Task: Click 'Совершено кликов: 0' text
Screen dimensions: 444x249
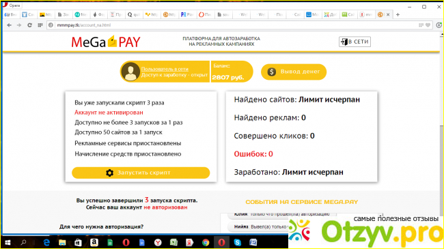Action: pos(274,136)
